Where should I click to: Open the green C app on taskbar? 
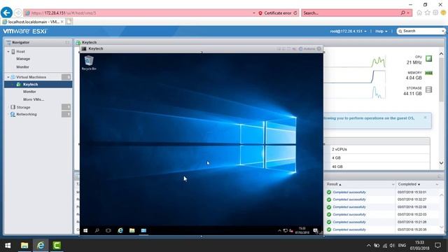(x=57, y=245)
